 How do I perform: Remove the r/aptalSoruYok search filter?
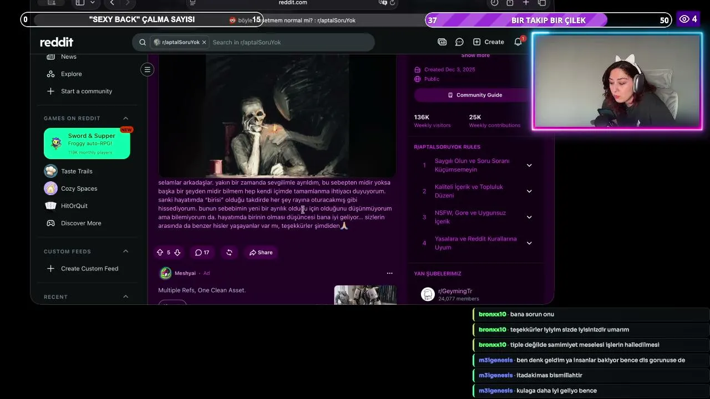204,42
